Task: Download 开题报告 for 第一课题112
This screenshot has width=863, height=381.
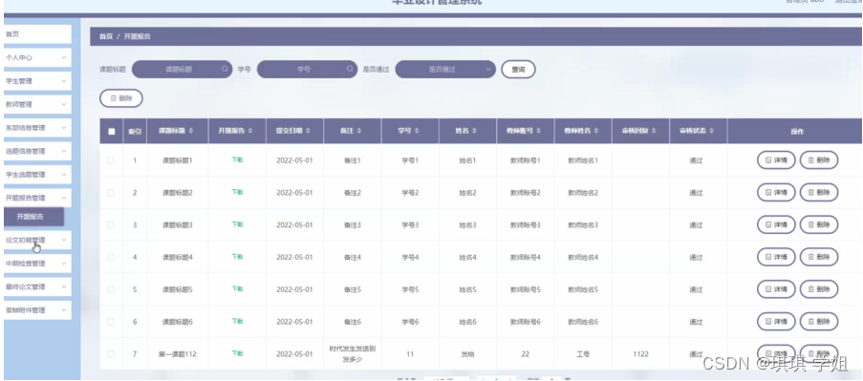Action: [237, 353]
